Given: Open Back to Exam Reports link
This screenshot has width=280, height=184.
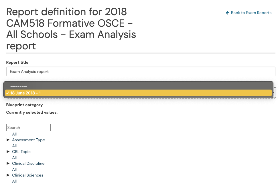Looking at the screenshot, I should point(249,13).
